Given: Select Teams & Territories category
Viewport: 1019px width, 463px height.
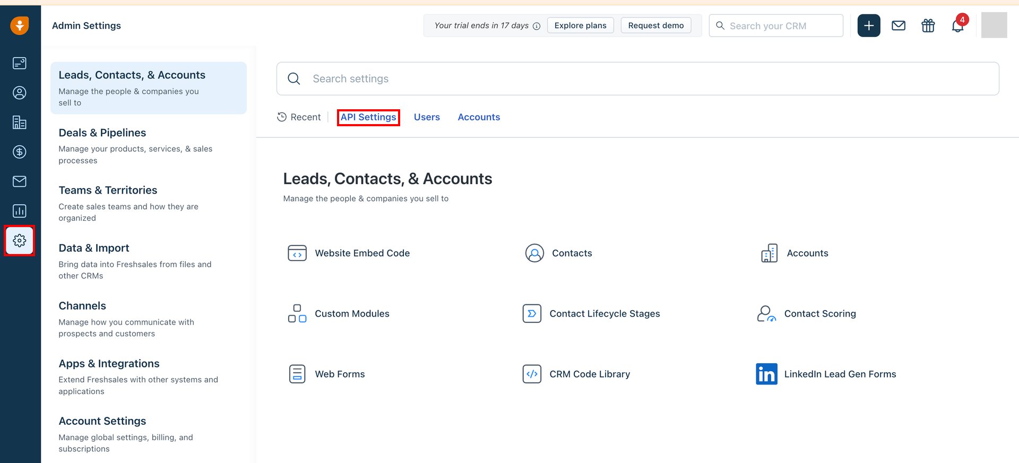Looking at the screenshot, I should 149,204.
